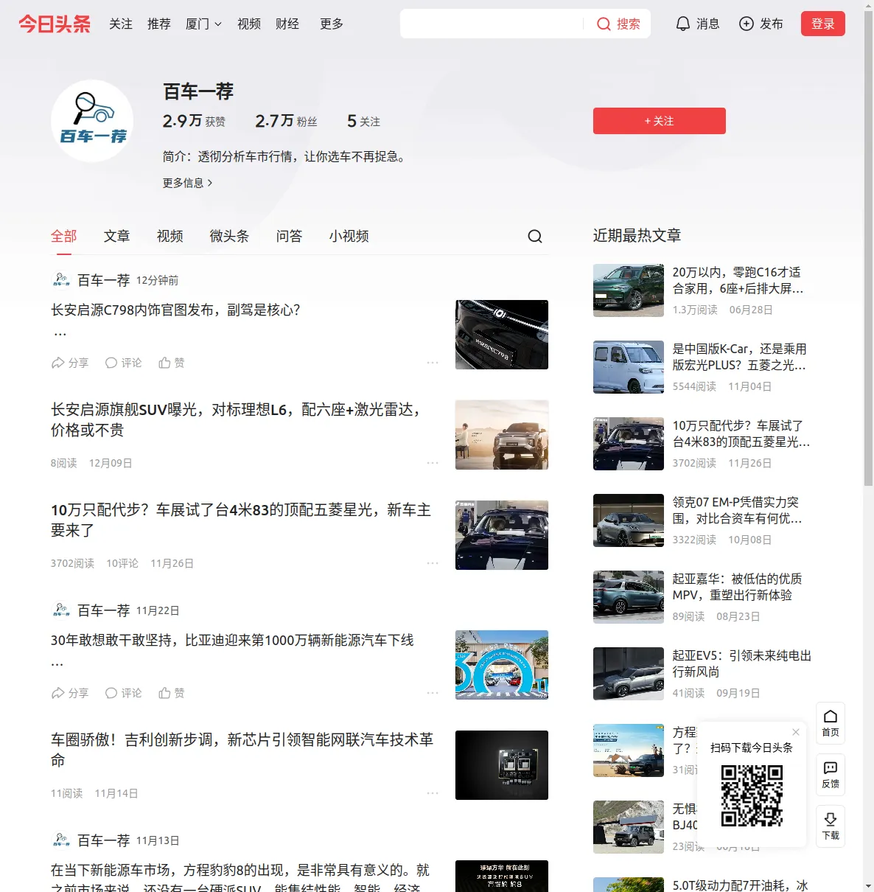The image size is (874, 892).
Task: Open post 长安启源C798内饰官图发布
Action: [x=175, y=310]
